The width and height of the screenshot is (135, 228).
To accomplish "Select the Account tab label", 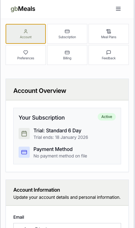I will point(26,37).
